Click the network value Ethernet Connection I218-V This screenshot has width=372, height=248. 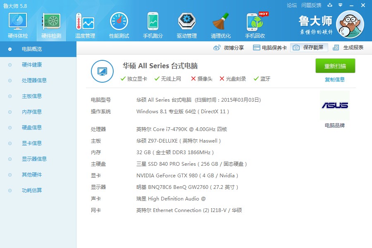[x=189, y=210]
